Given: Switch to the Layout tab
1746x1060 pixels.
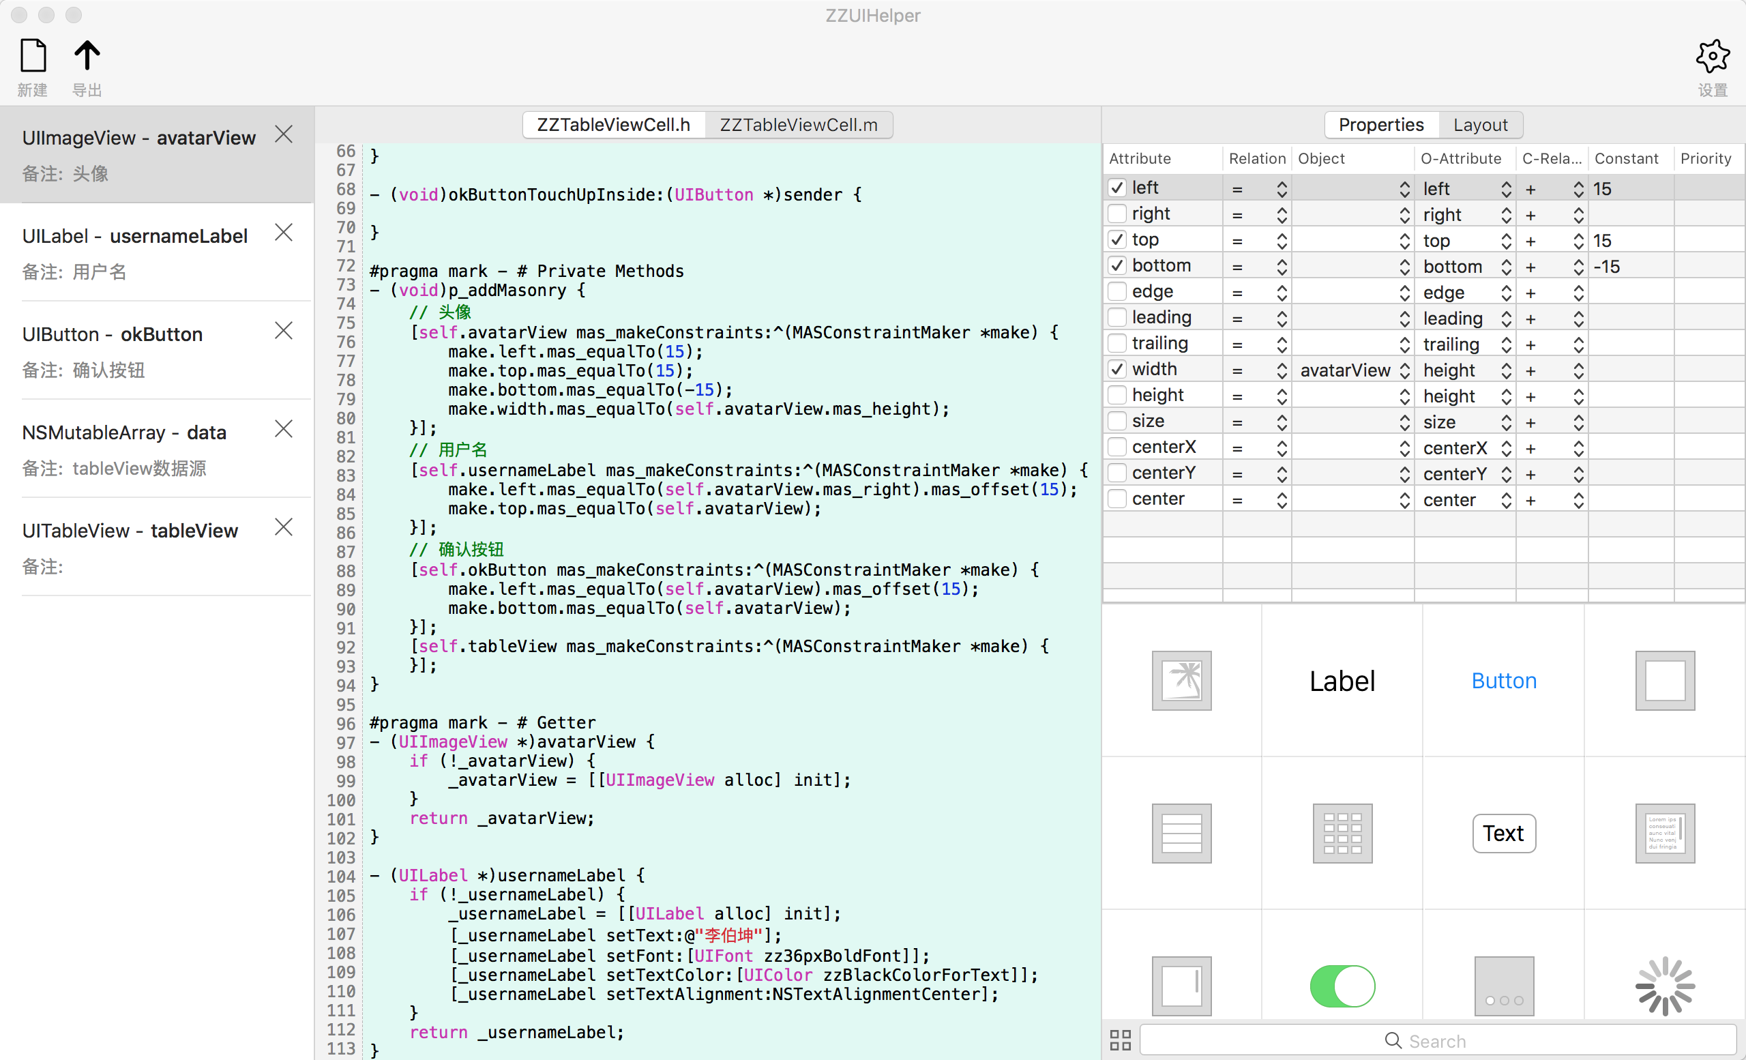Looking at the screenshot, I should click(x=1479, y=125).
